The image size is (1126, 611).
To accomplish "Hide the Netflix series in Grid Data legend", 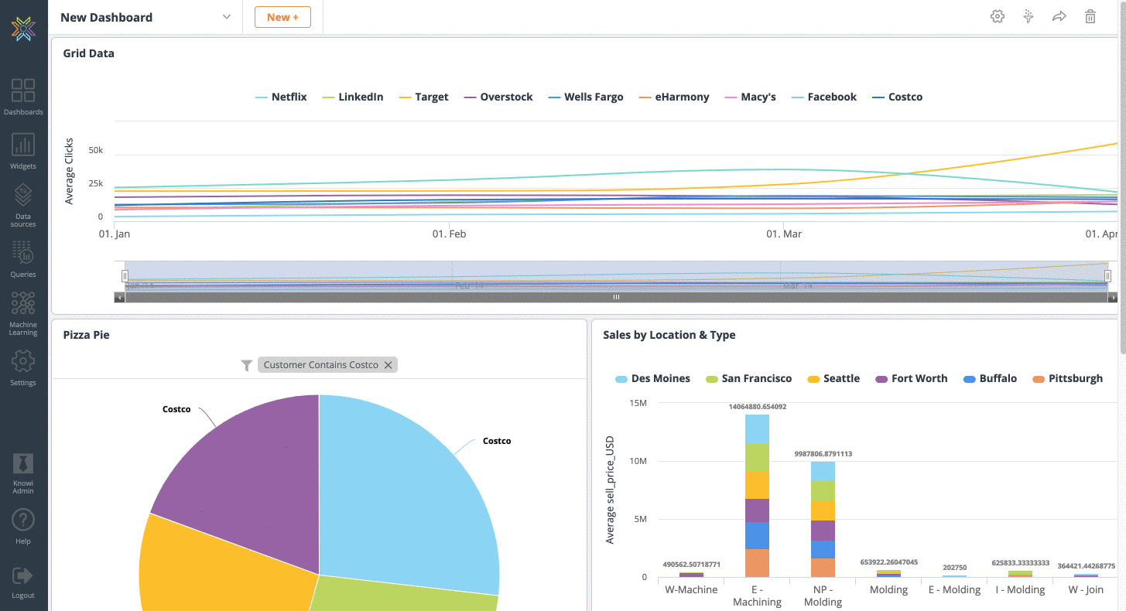I will click(x=281, y=97).
